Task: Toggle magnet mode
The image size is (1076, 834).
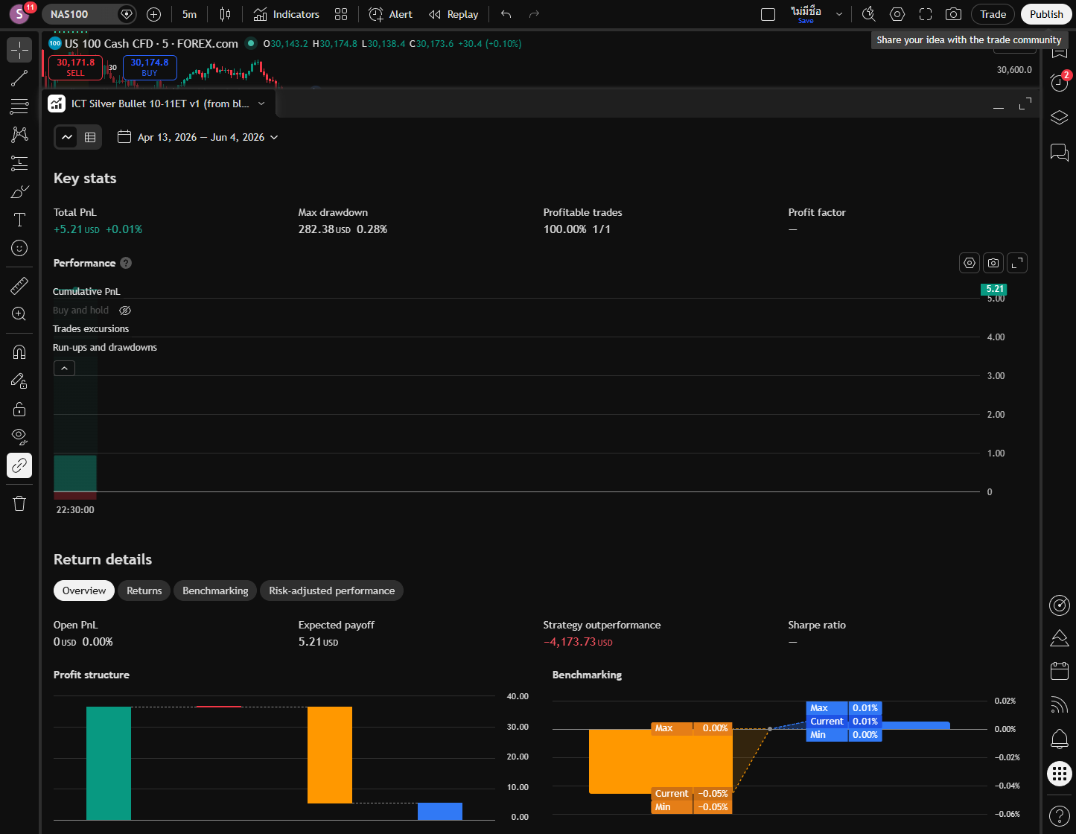Action: (19, 352)
